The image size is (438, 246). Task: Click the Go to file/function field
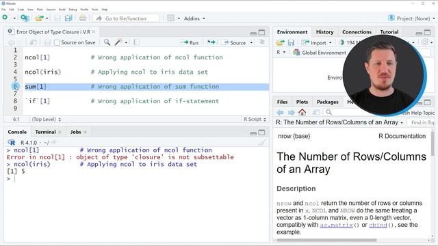click(x=126, y=18)
